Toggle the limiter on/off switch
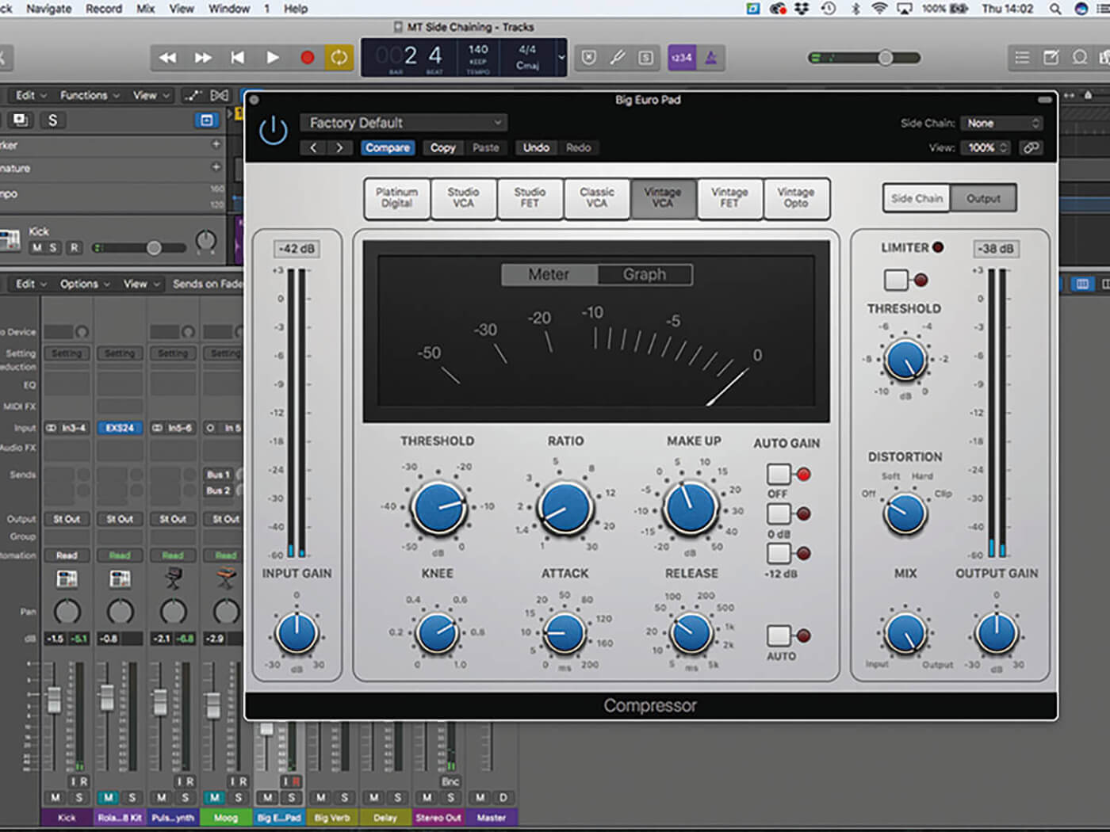This screenshot has height=832, width=1110. point(896,280)
